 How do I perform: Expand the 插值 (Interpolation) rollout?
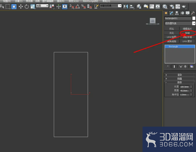[180, 79]
